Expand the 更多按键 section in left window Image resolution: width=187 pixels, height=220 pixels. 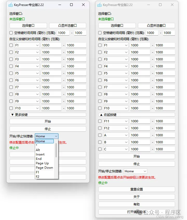coord(48,115)
